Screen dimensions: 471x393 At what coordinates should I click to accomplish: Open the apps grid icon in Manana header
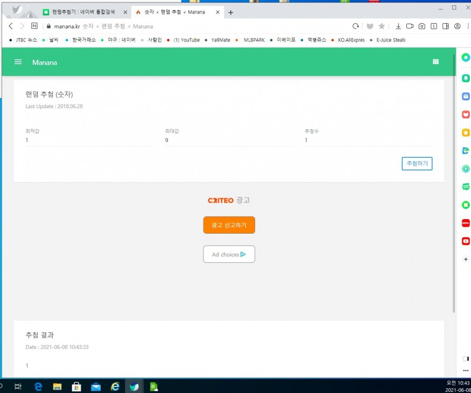pyautogui.click(x=435, y=62)
